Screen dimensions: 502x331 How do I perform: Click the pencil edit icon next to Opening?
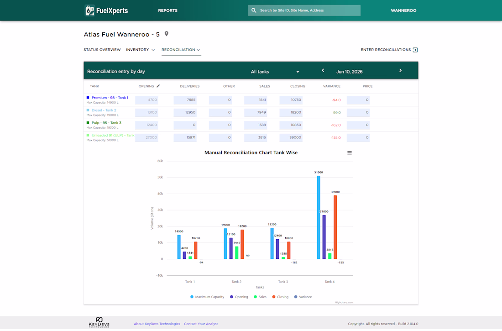click(x=158, y=86)
